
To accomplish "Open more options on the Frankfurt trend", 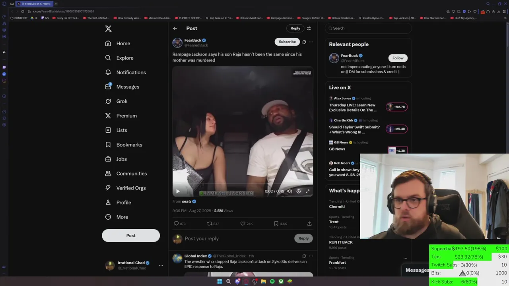I will (405, 258).
